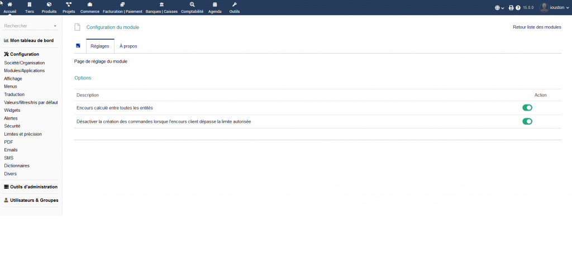Open the SMS settings link

(x=9, y=158)
